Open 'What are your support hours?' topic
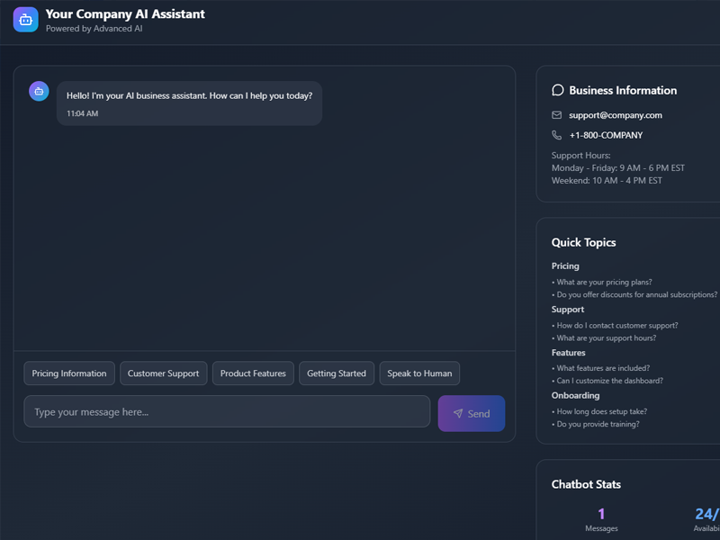Screen dimensions: 720x540 point(606,338)
